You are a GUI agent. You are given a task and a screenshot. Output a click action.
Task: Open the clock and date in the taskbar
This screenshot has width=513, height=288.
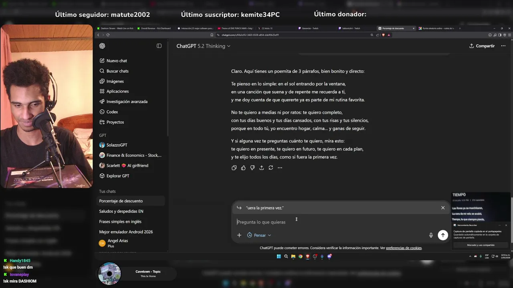pyautogui.click(x=505, y=256)
